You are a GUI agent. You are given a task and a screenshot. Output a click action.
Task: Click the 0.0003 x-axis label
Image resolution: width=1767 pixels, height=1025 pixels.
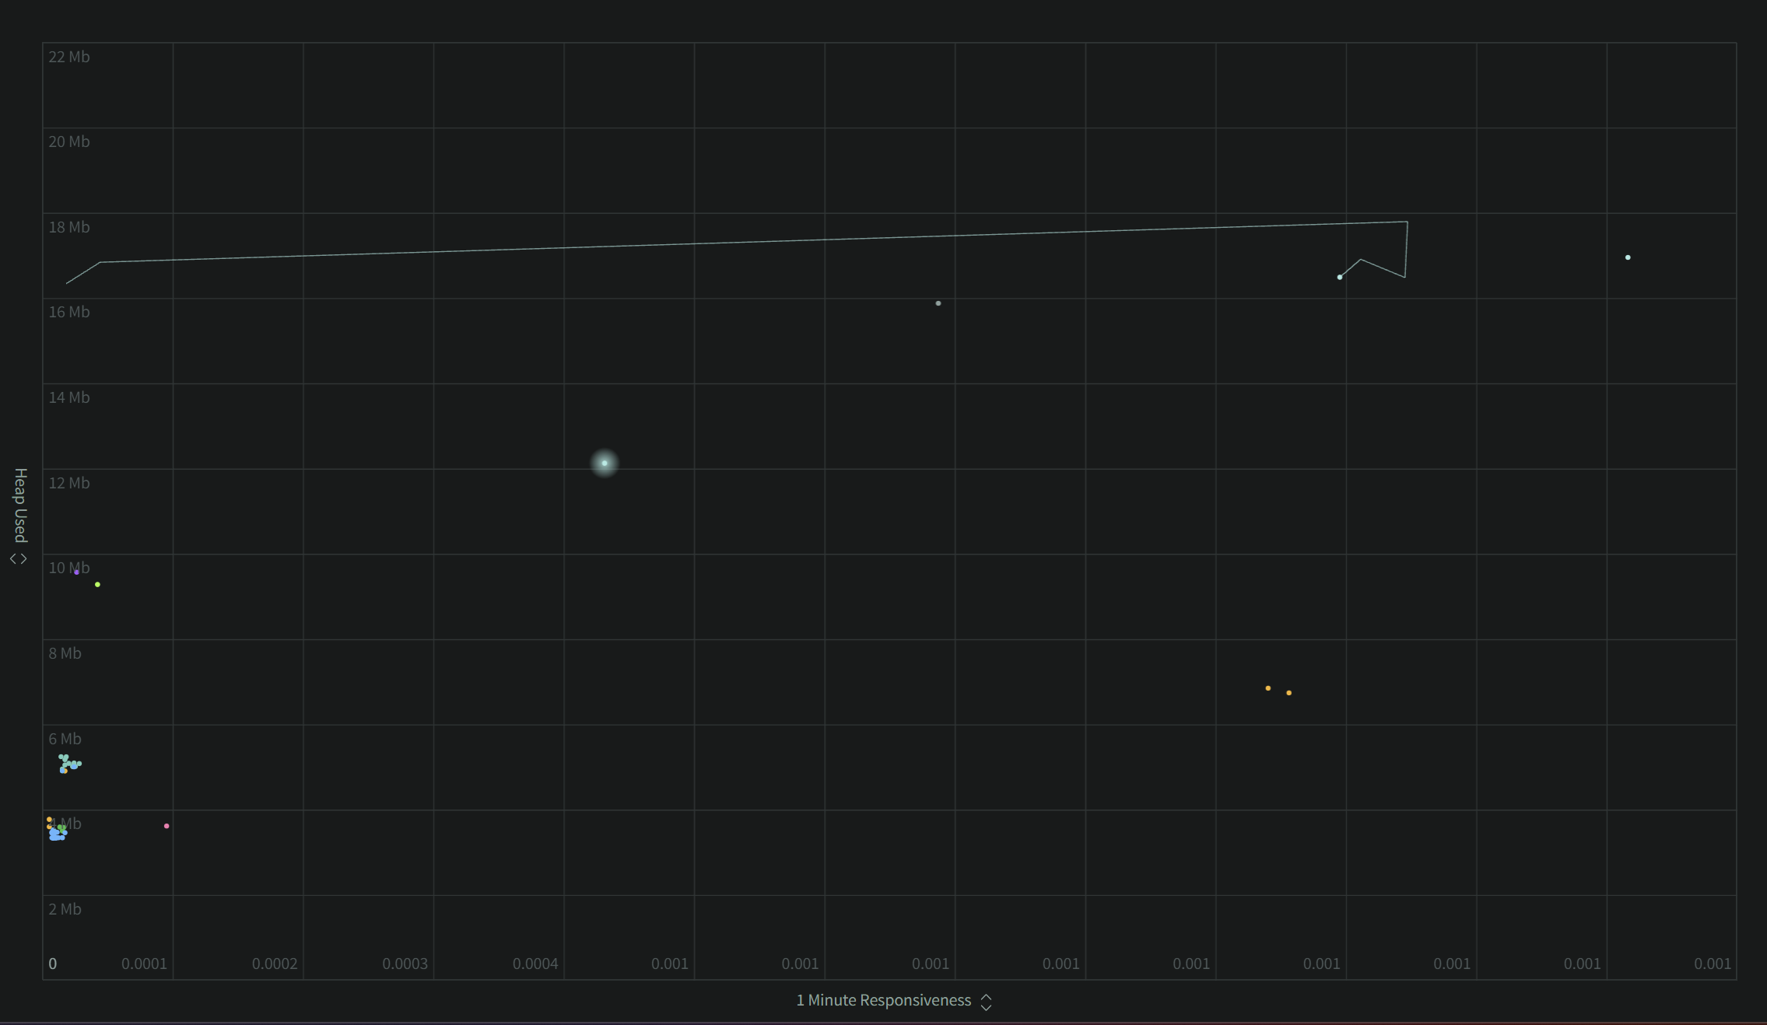pos(405,964)
